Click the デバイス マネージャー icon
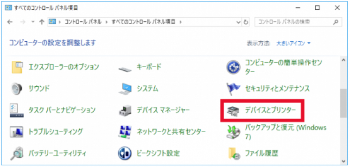This screenshot has height=167, width=350. click(125, 110)
